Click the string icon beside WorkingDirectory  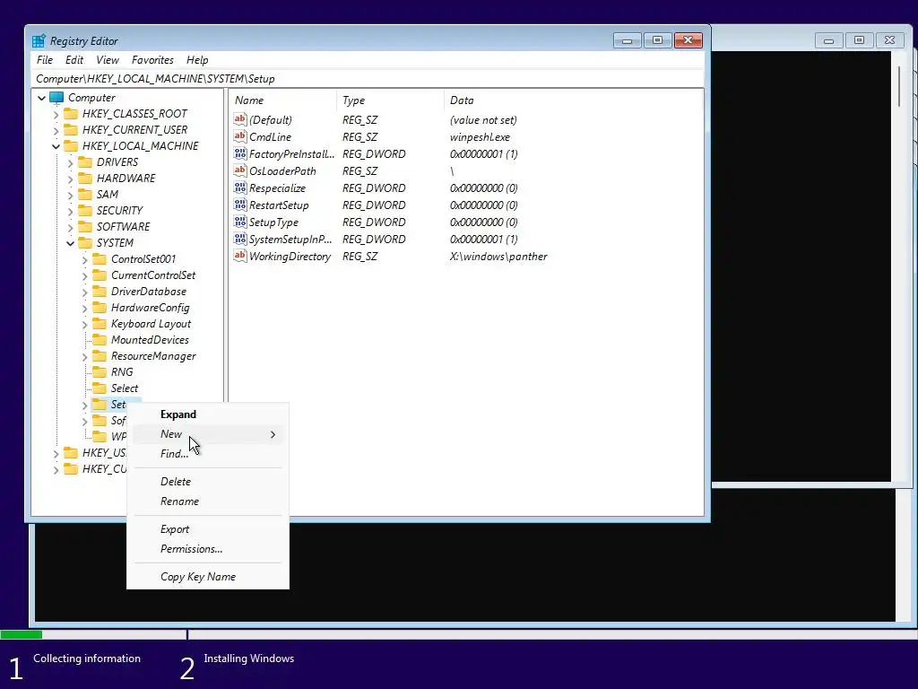point(240,256)
